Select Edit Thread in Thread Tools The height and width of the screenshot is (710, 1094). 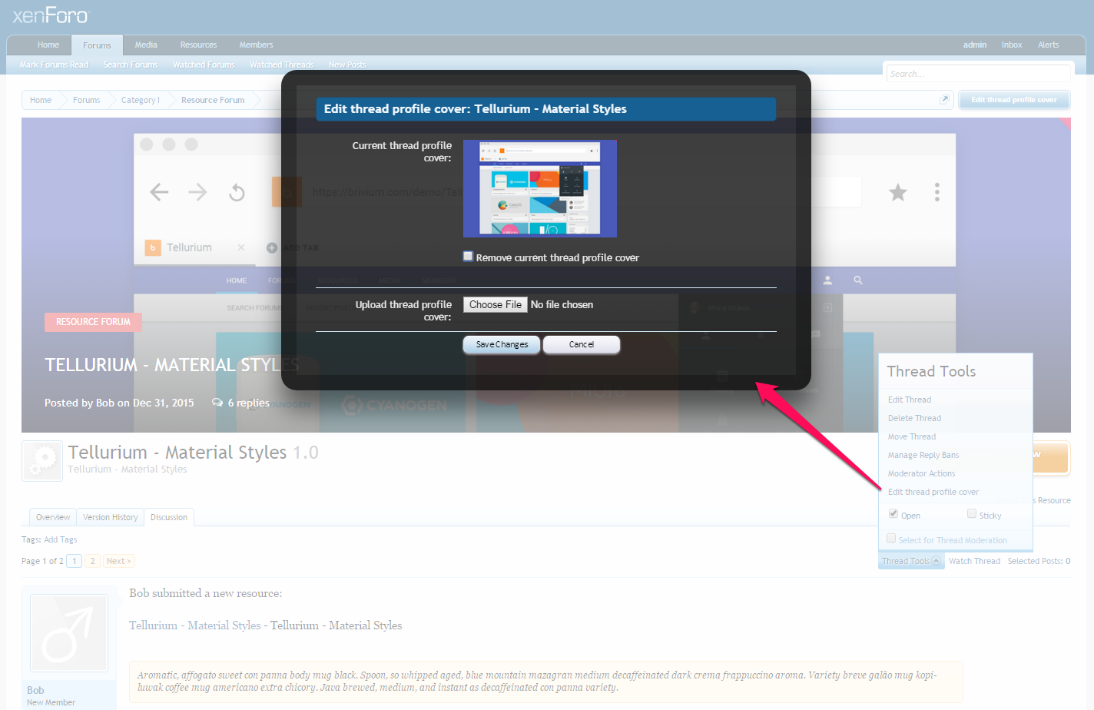pos(910,400)
